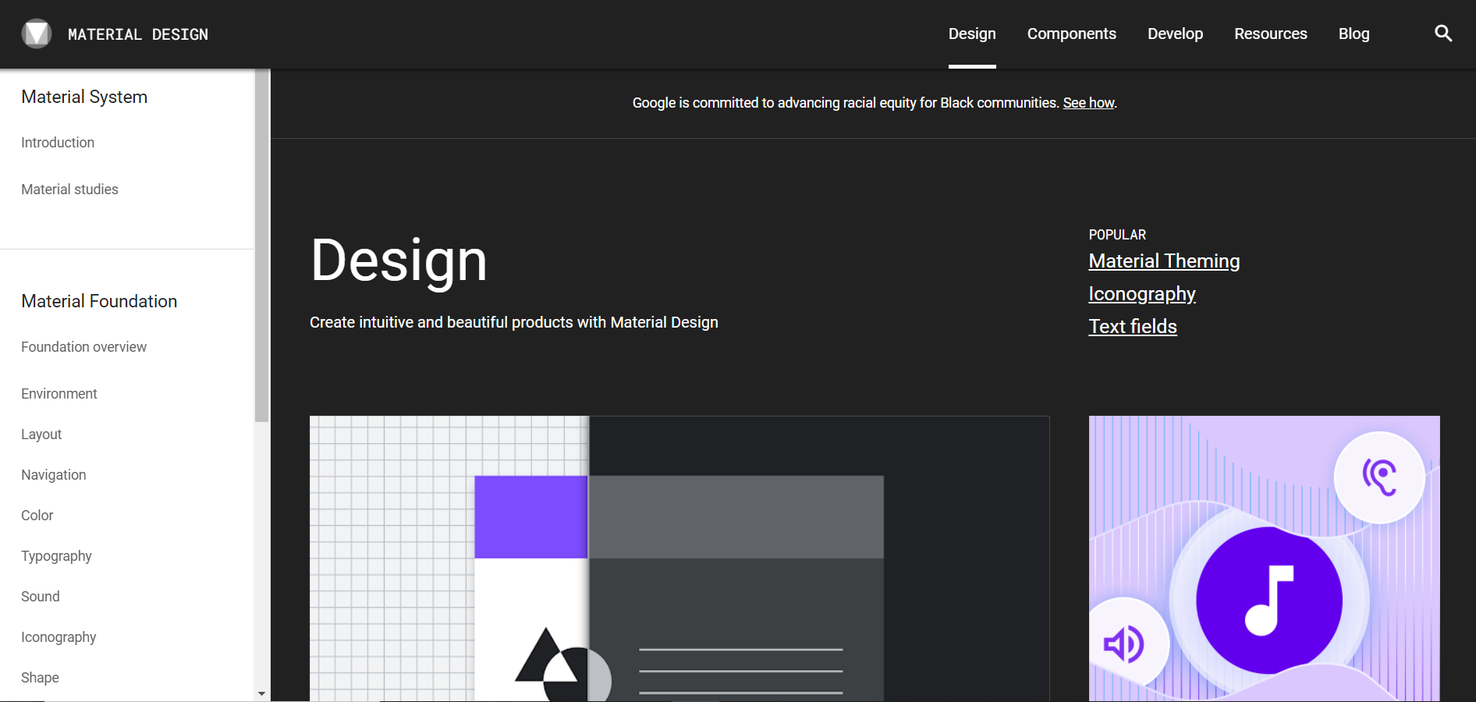The height and width of the screenshot is (702, 1476).
Task: Open the Material Theming popular link
Action: [1164, 261]
